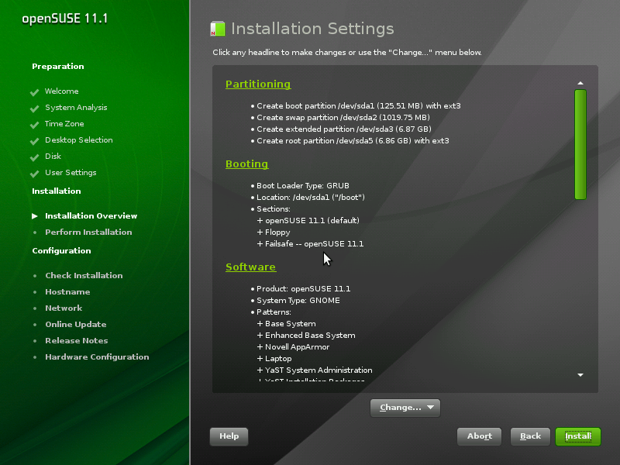Select Check Installation step in sidebar
The height and width of the screenshot is (465, 620).
[84, 276]
